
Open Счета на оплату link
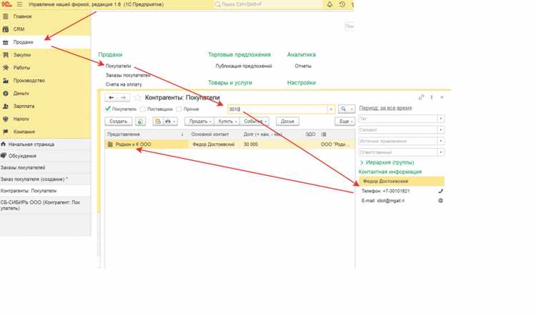pyautogui.click(x=124, y=84)
